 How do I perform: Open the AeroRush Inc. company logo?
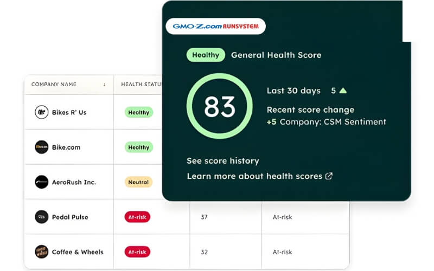(42, 182)
